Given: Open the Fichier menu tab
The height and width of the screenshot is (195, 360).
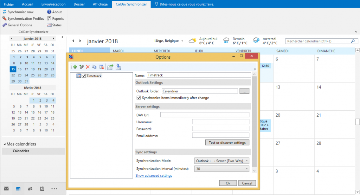Looking at the screenshot, I should pos(9,4).
